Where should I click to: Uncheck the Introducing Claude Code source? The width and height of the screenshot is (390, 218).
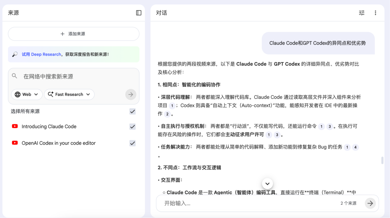point(133,127)
